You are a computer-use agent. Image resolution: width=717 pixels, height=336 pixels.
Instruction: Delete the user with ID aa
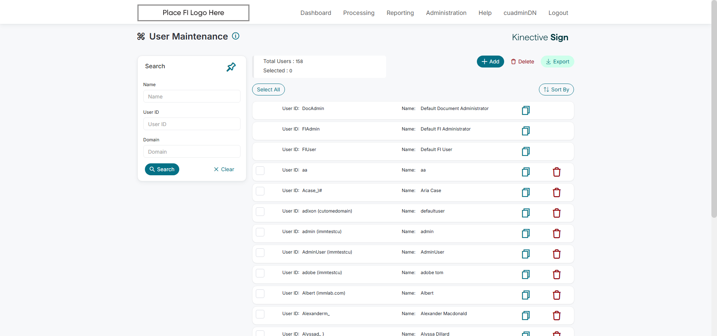[557, 172]
